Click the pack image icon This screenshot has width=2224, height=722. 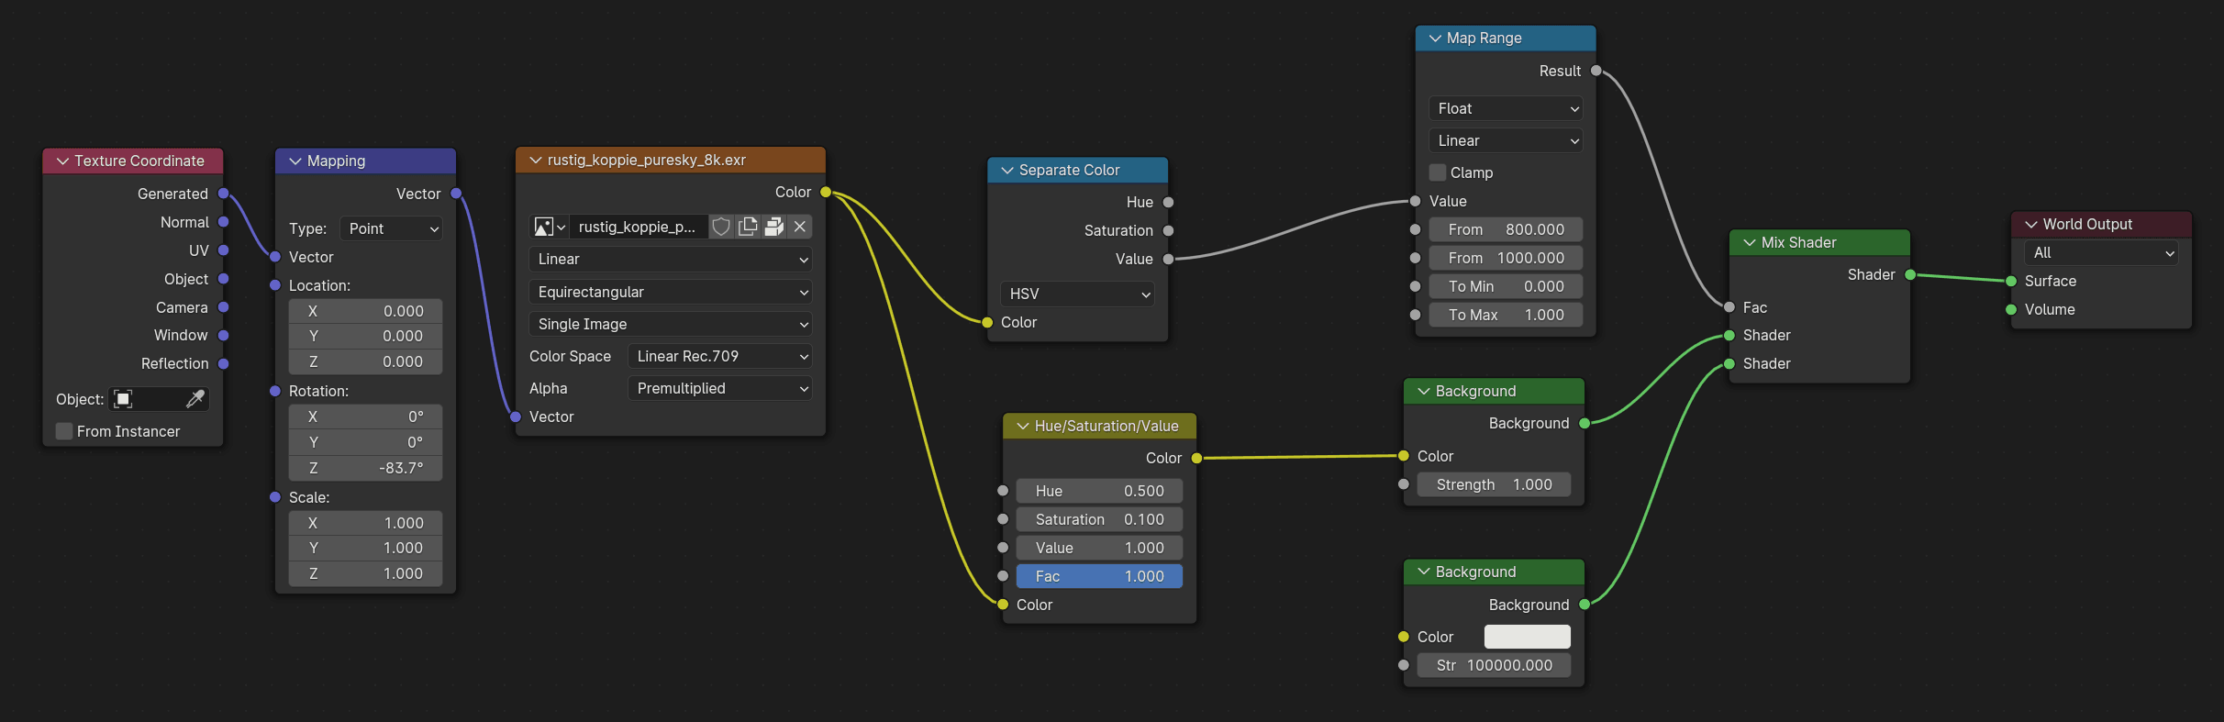point(773,227)
